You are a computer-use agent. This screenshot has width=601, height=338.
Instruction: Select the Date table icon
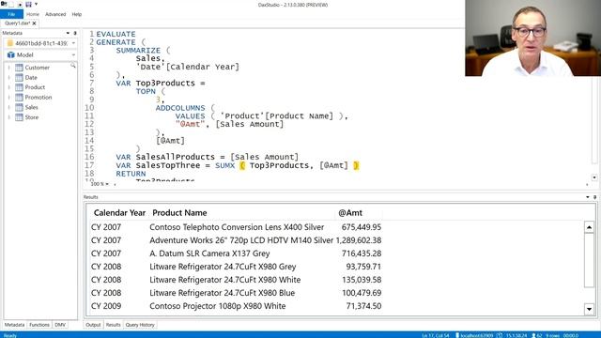[19, 77]
